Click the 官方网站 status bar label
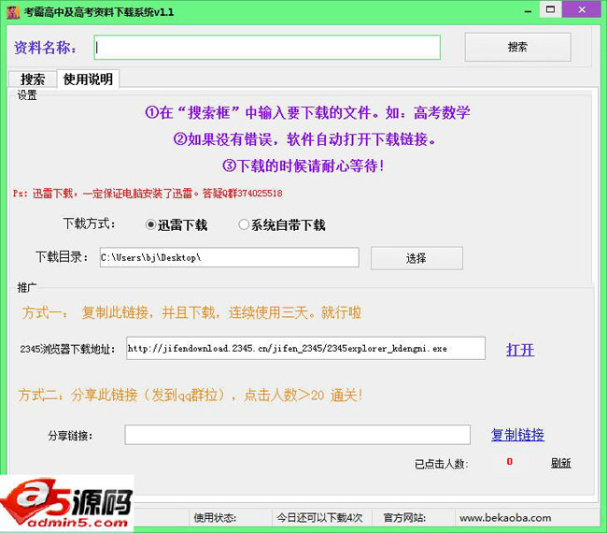This screenshot has width=607, height=533. point(404,518)
